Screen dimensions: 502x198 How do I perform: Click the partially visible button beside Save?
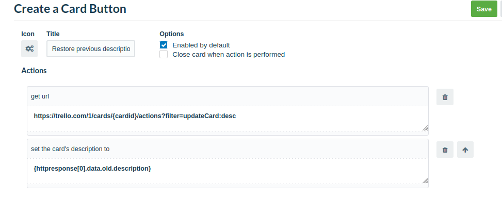pyautogui.click(x=501, y=9)
